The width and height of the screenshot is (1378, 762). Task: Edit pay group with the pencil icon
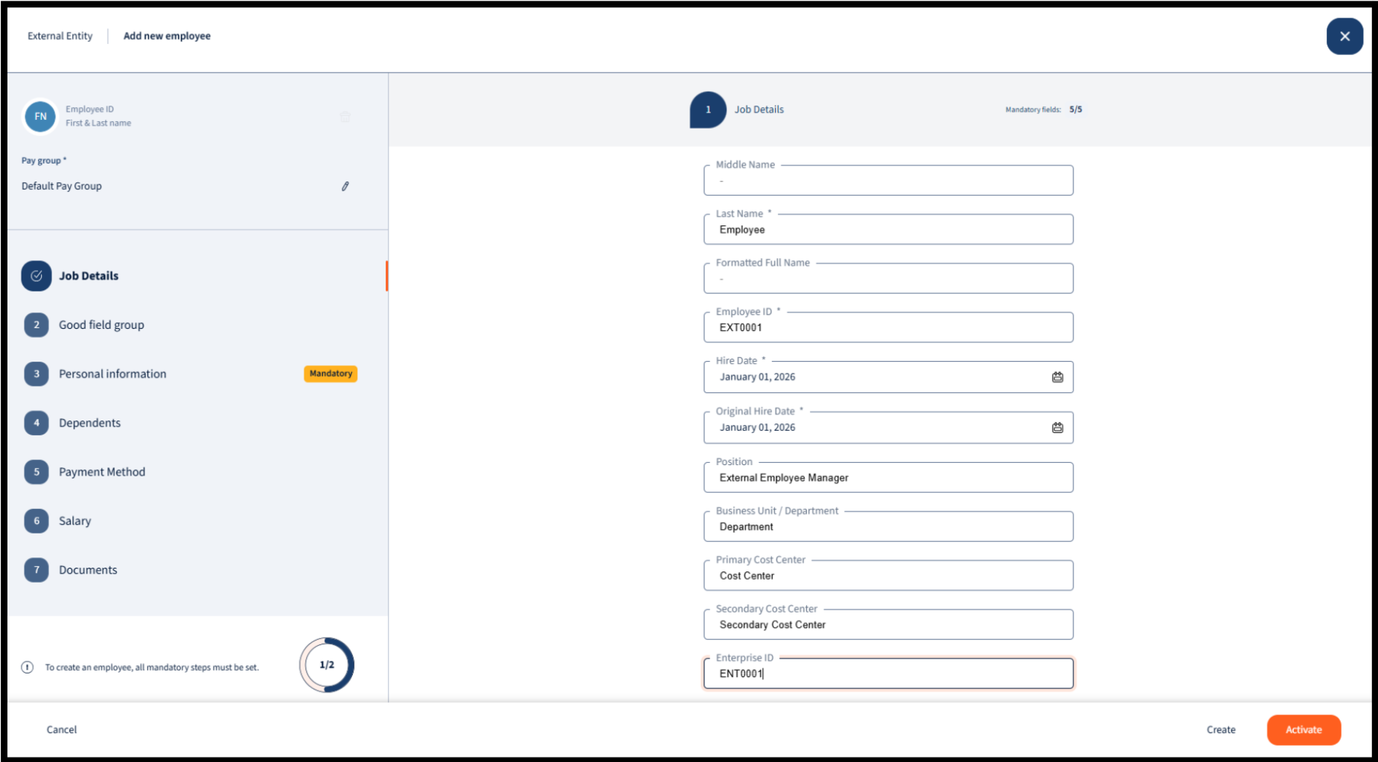click(x=345, y=186)
